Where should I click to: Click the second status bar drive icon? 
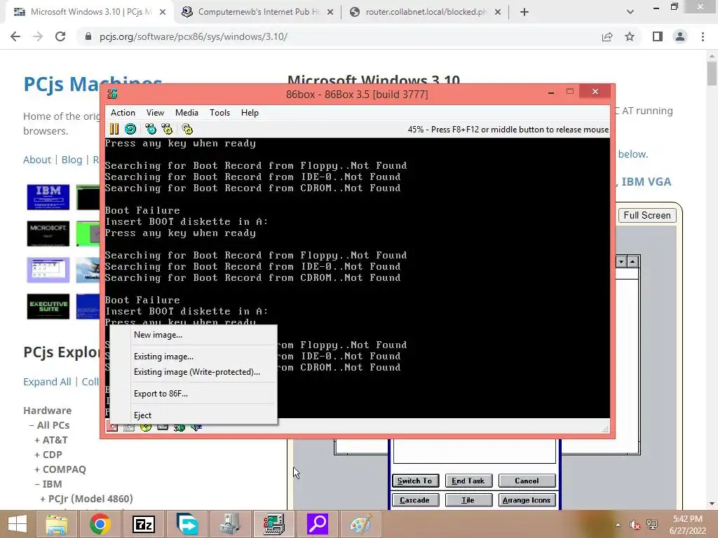[129, 427]
